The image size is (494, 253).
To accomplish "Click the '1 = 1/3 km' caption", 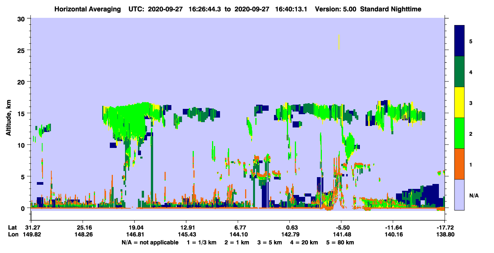I will point(203,242).
